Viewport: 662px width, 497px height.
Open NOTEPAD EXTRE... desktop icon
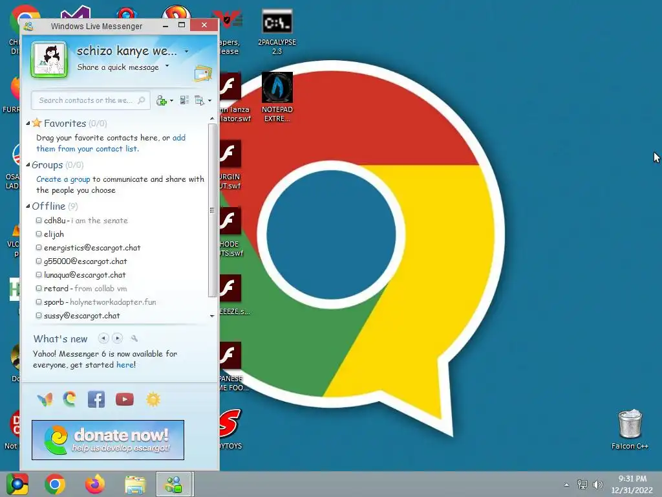277,97
